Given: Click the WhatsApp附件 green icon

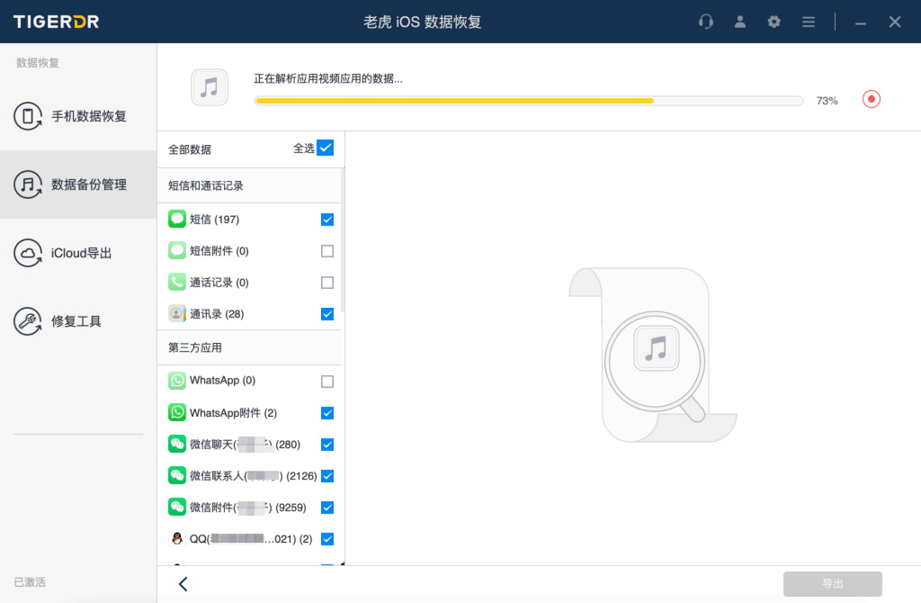Looking at the screenshot, I should (177, 413).
